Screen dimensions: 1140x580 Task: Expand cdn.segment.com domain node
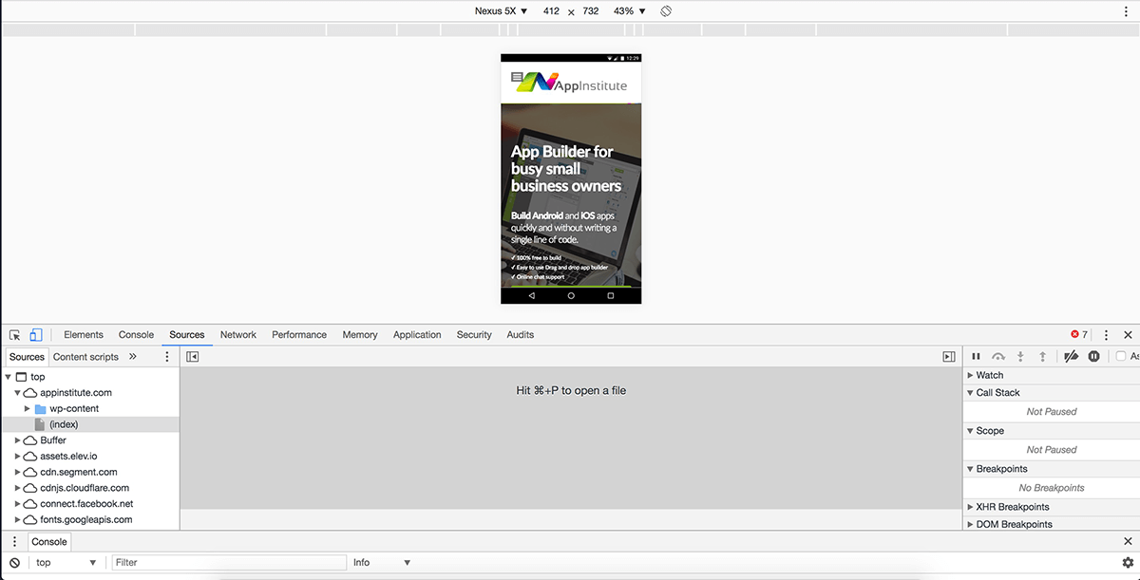(18, 472)
